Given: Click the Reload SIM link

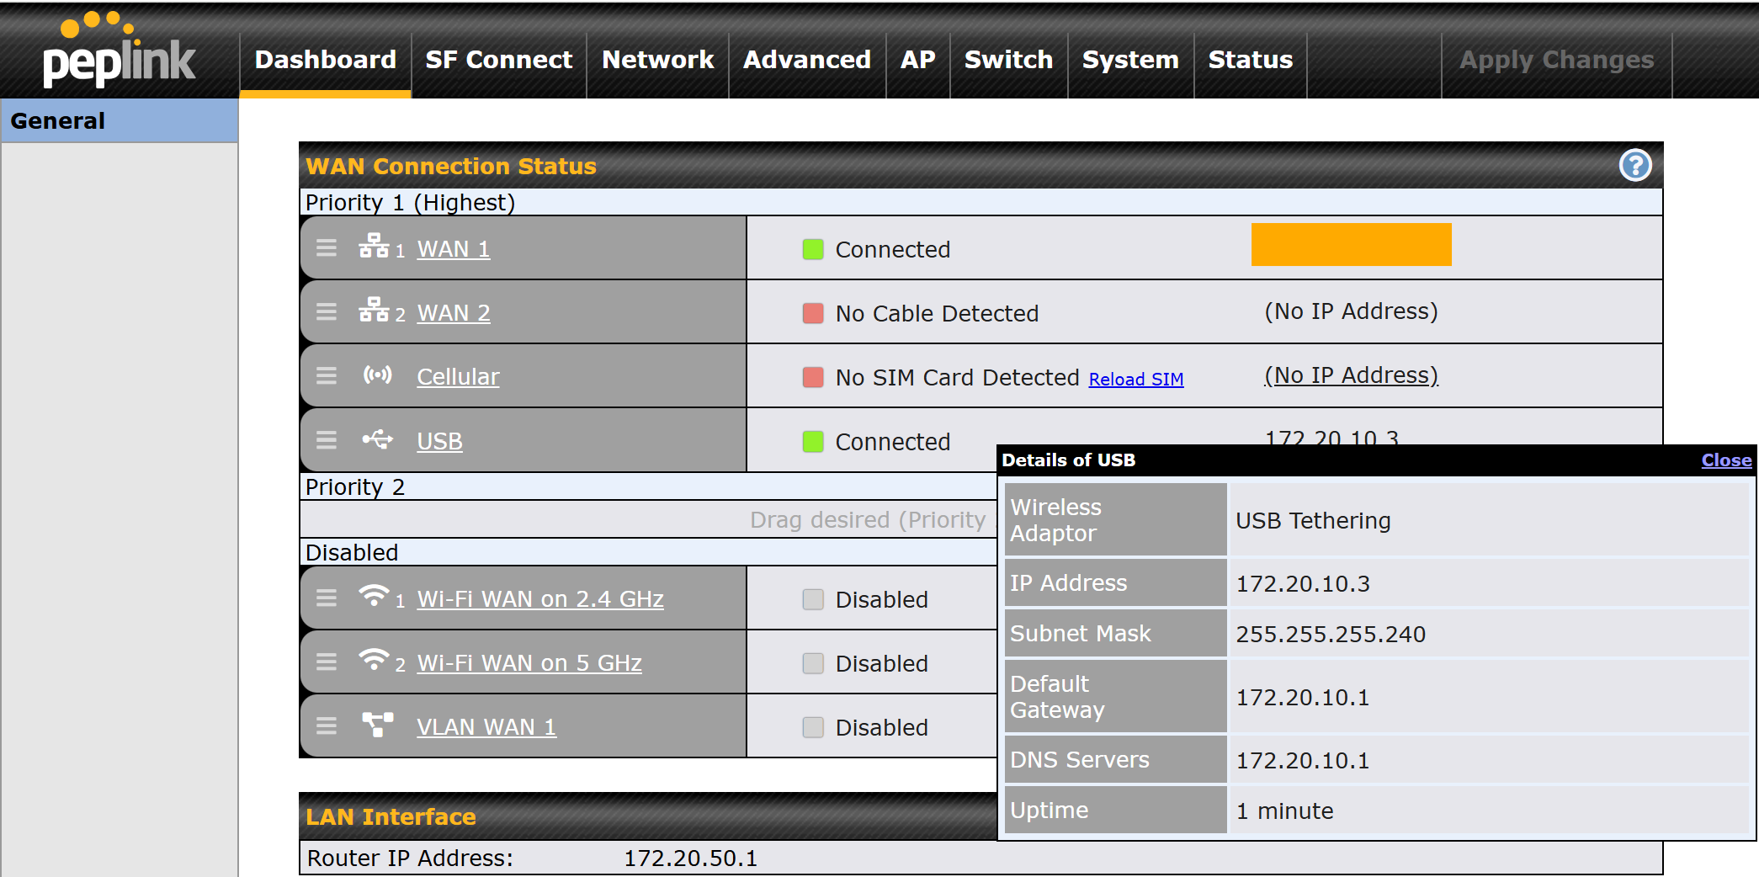Looking at the screenshot, I should [1135, 380].
